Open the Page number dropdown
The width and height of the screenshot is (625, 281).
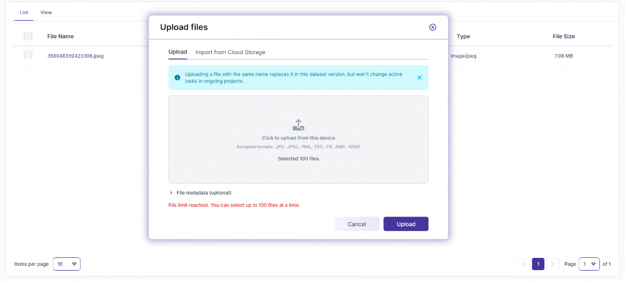click(589, 264)
